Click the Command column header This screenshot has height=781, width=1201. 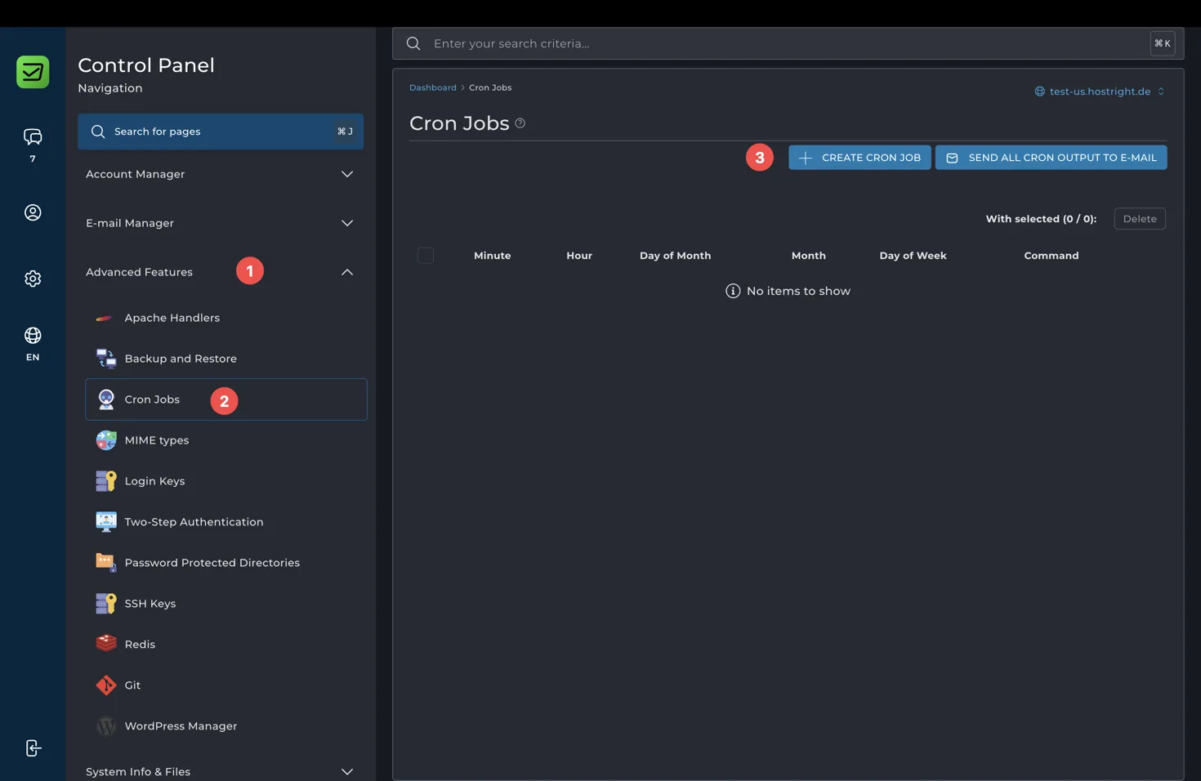pyautogui.click(x=1051, y=256)
